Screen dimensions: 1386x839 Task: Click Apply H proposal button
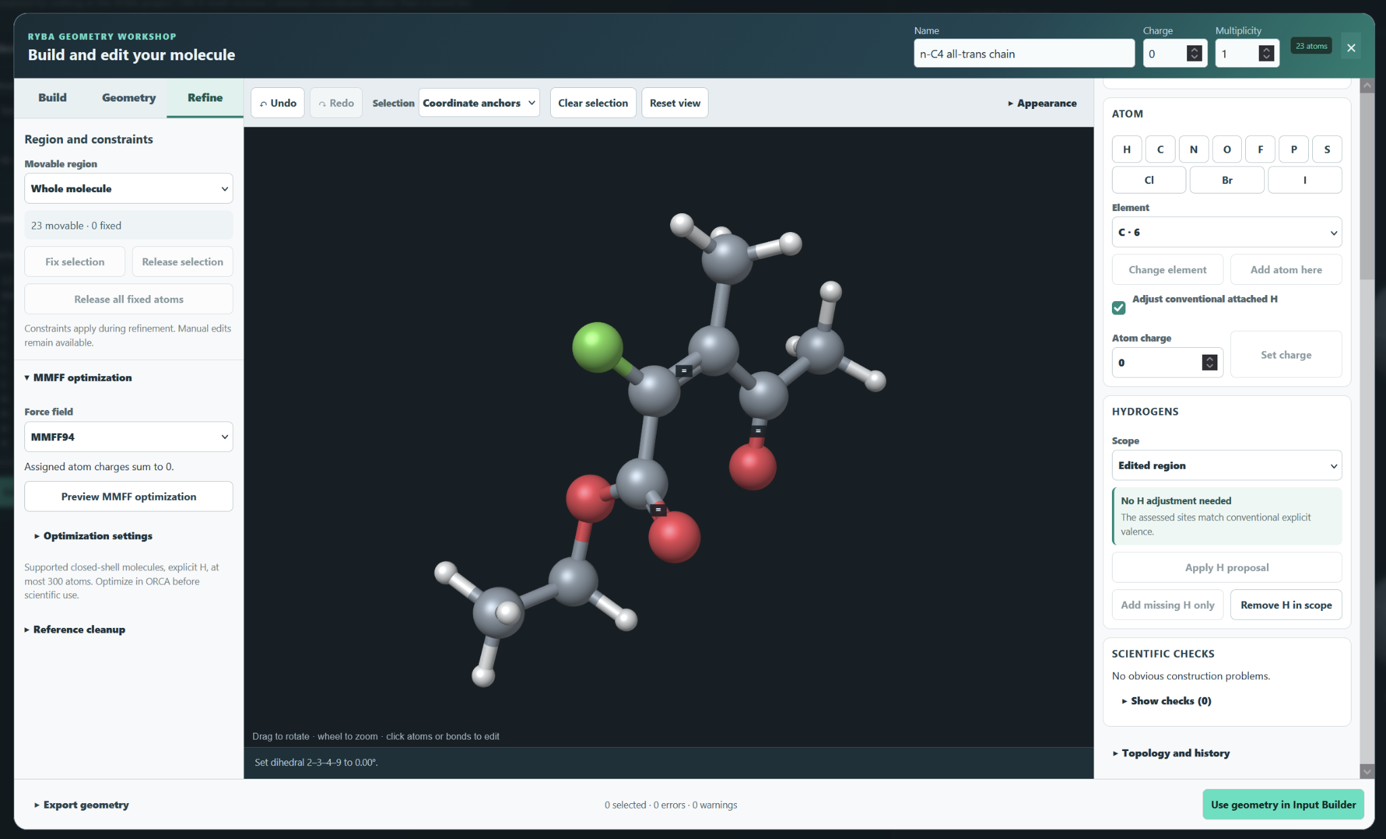pos(1227,568)
